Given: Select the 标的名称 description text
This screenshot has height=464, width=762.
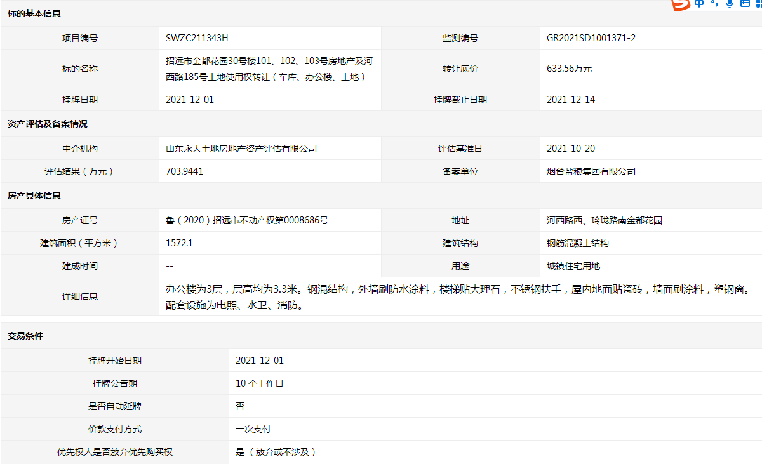Looking at the screenshot, I should coord(269,69).
